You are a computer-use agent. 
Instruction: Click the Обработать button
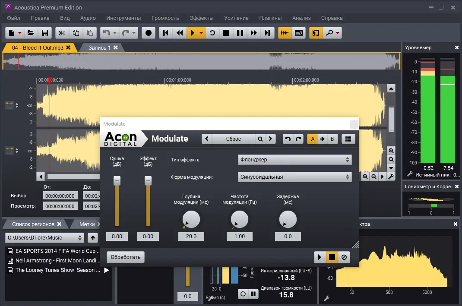point(126,257)
